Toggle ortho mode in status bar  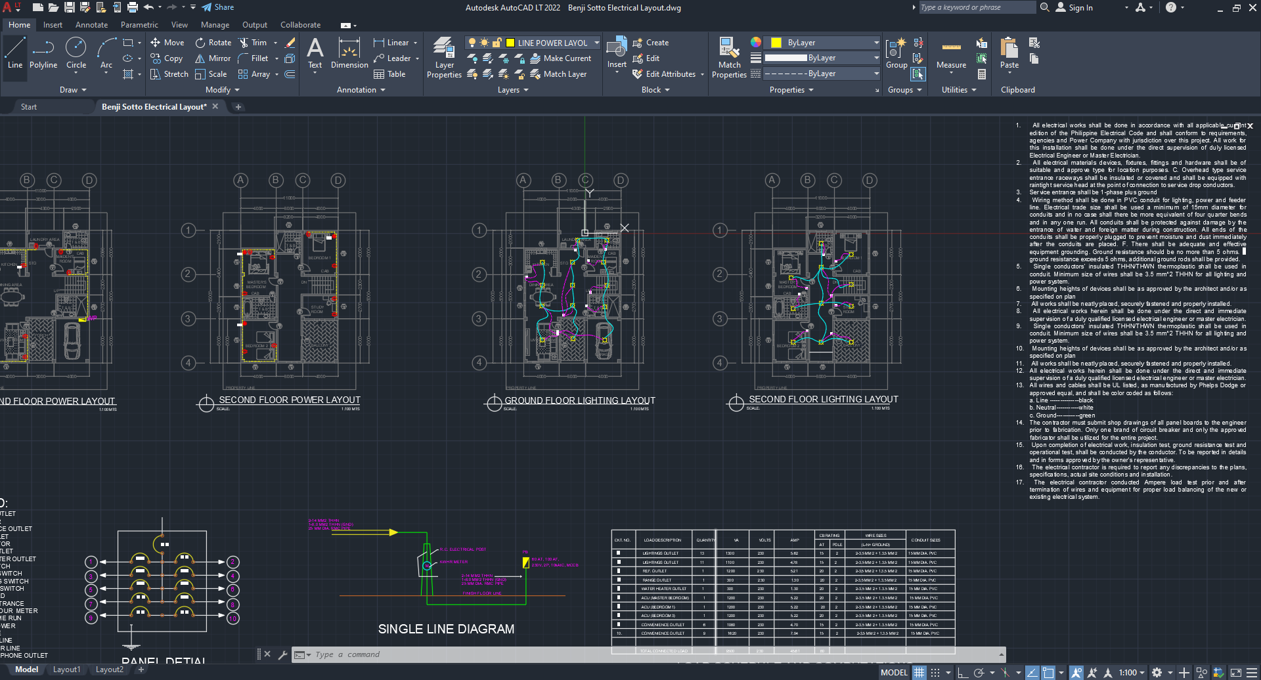tap(963, 673)
